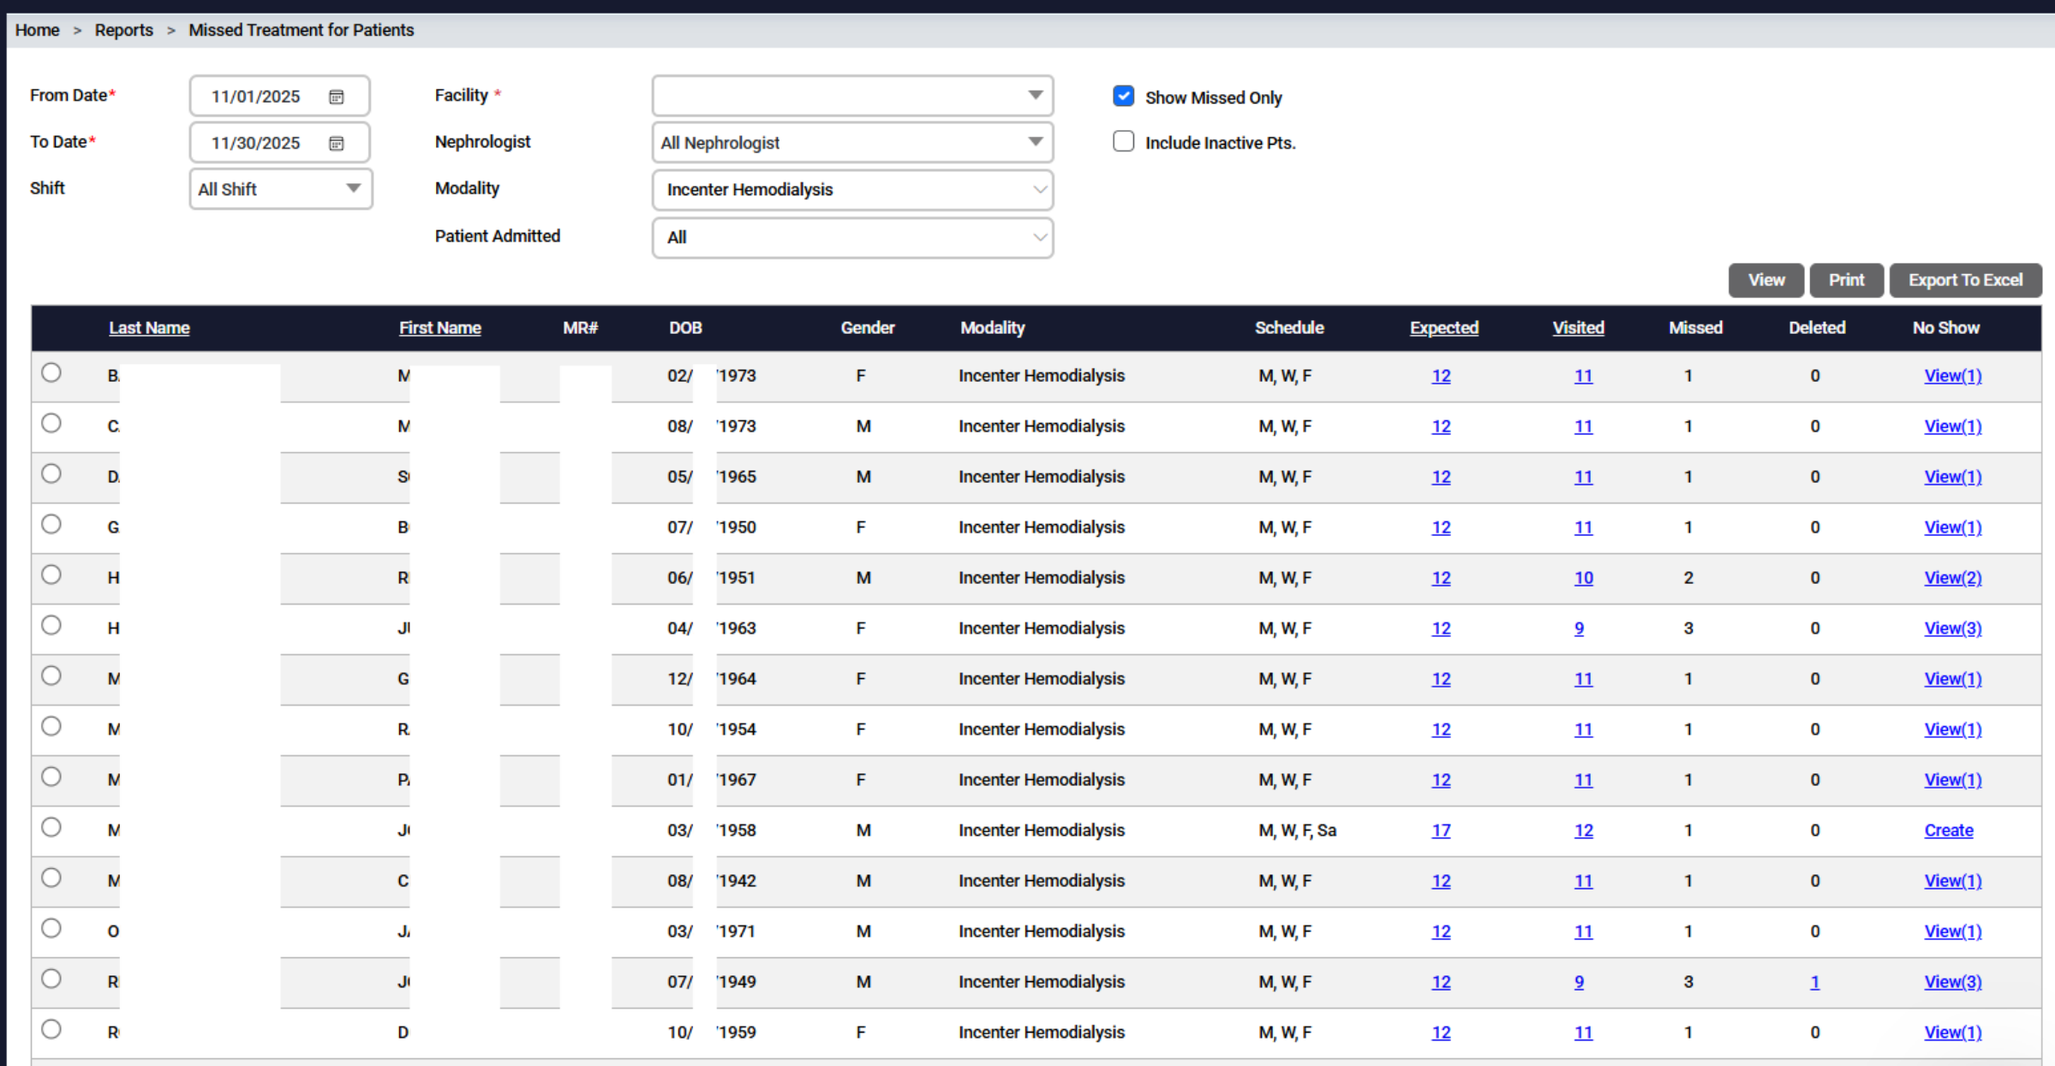Uncheck the Show Missed Only checkbox

click(x=1124, y=96)
